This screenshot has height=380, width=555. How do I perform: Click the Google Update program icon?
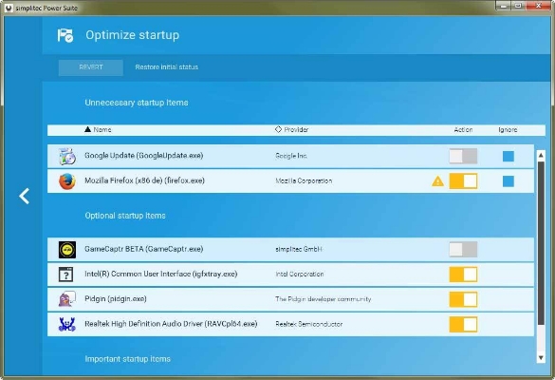click(67, 157)
